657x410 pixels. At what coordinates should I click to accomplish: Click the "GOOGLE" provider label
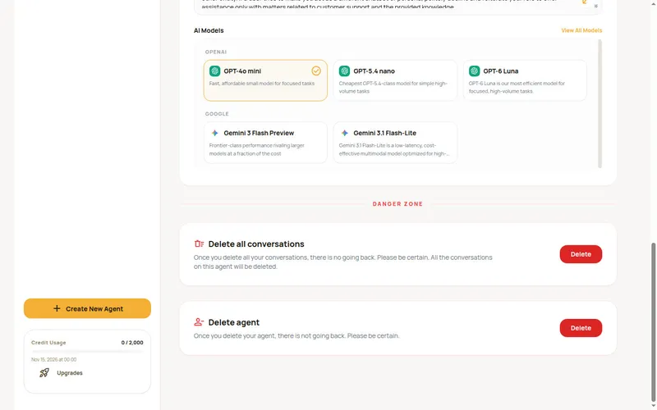tap(217, 114)
